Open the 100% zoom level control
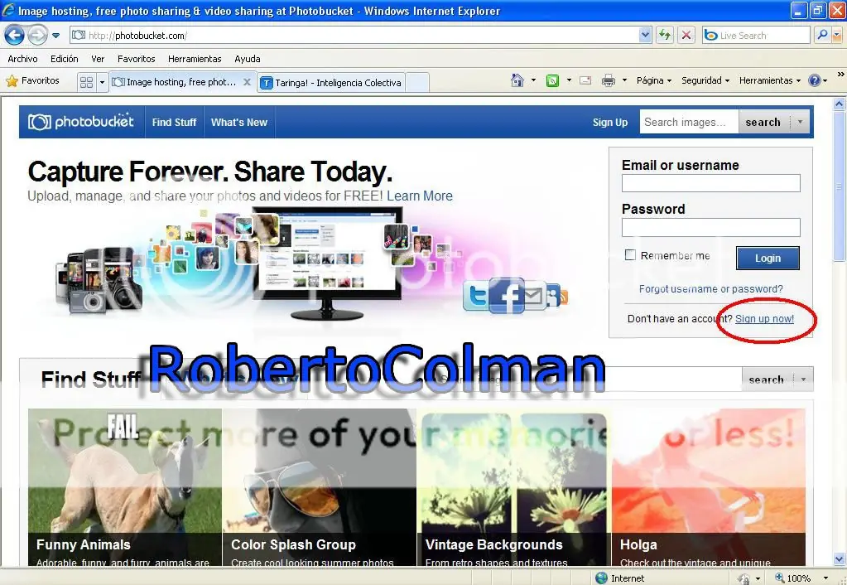Viewport: 847px width, 585px height. pyautogui.click(x=801, y=578)
